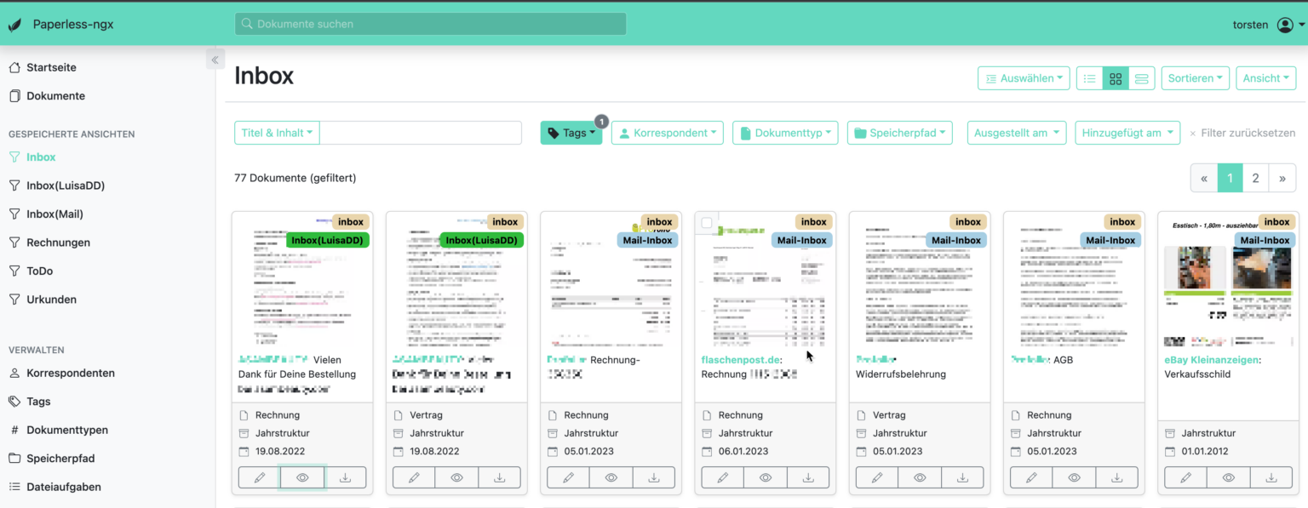Screen dimensions: 1308x508
Task: Open the edit pencil icon on the first Rechnung card
Action: pyautogui.click(x=258, y=477)
